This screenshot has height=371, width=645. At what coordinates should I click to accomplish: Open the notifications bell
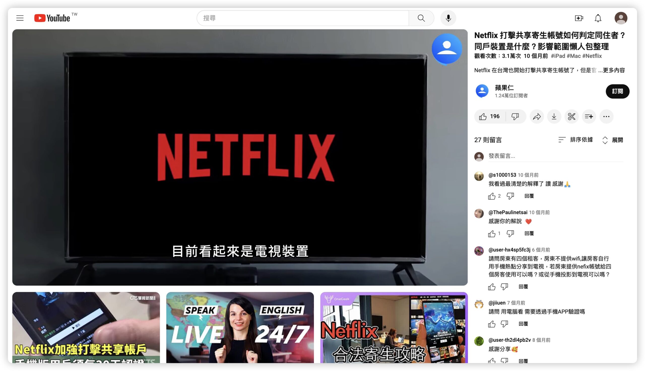[598, 18]
